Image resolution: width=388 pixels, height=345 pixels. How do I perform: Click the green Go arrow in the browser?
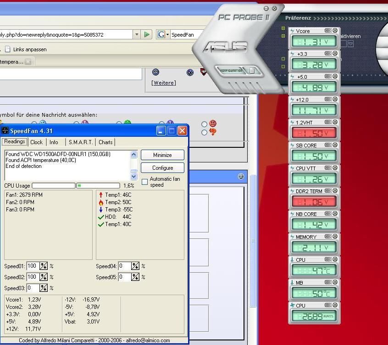tap(146, 35)
